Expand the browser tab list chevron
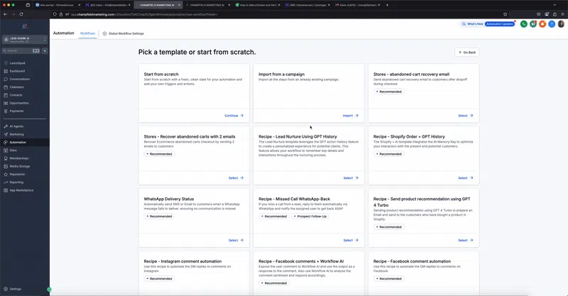The width and height of the screenshot is (568, 296). pyautogui.click(x=555, y=5)
